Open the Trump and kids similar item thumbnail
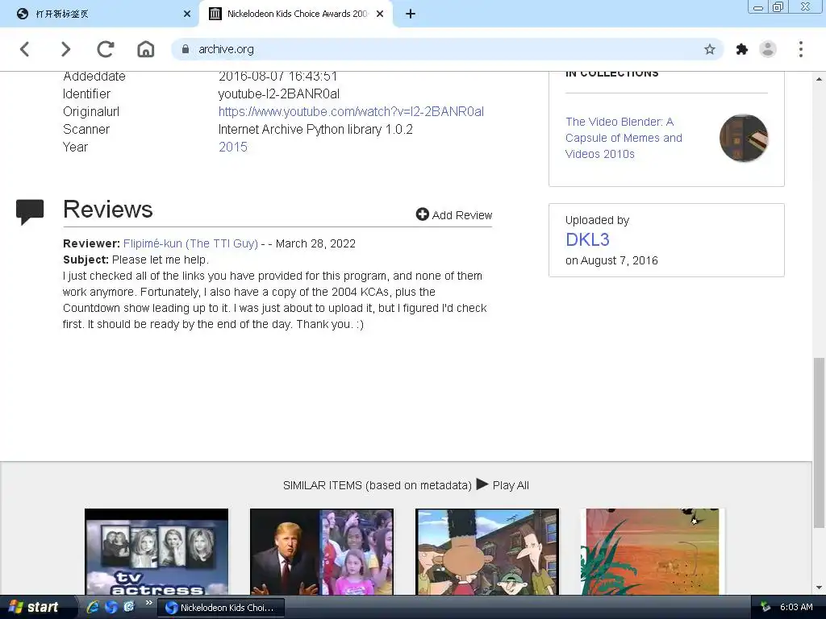 click(321, 551)
